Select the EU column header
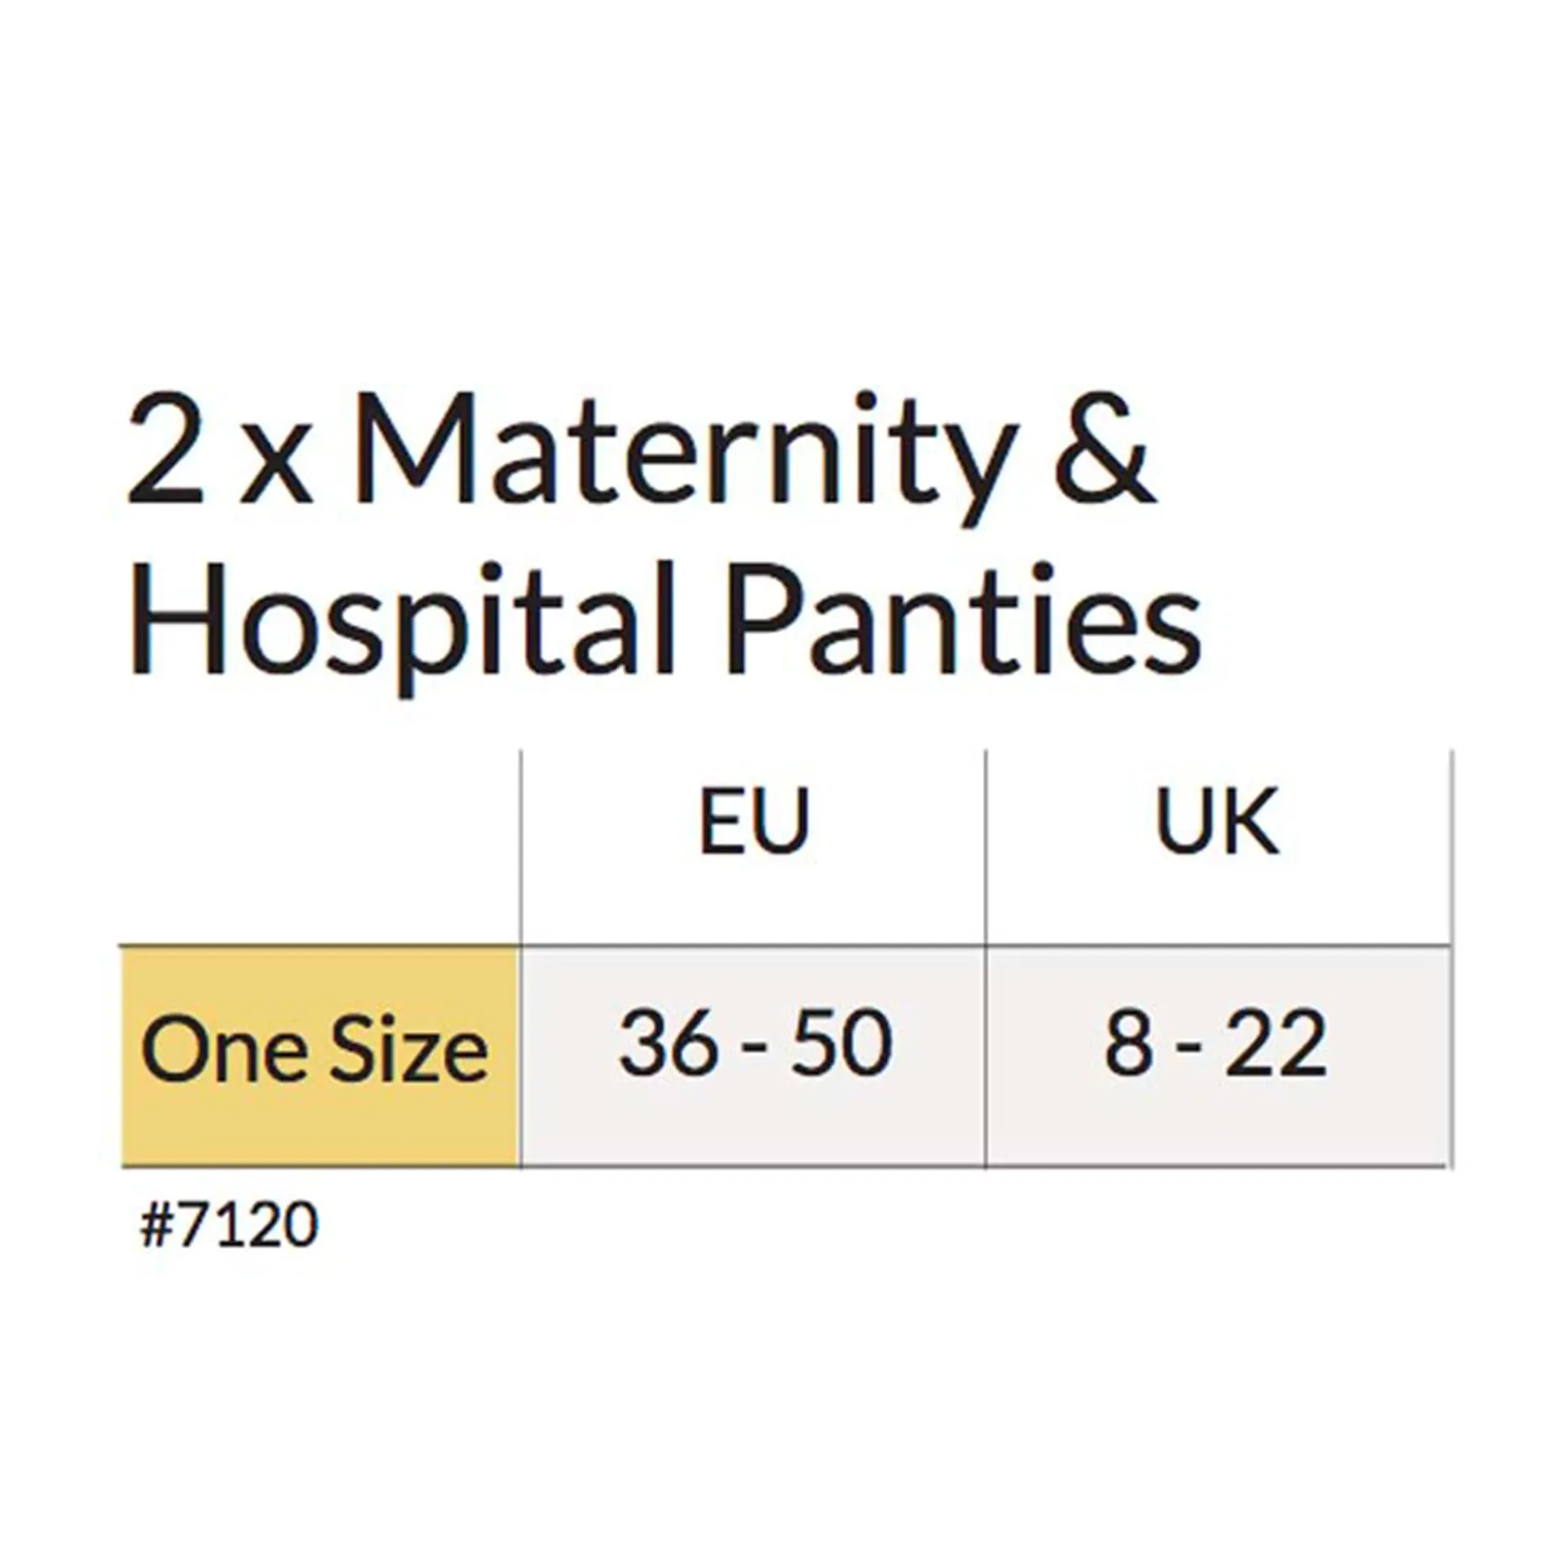 [753, 821]
